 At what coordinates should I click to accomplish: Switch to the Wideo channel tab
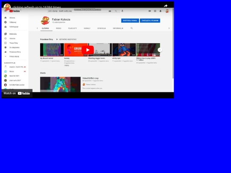[x=59, y=28]
